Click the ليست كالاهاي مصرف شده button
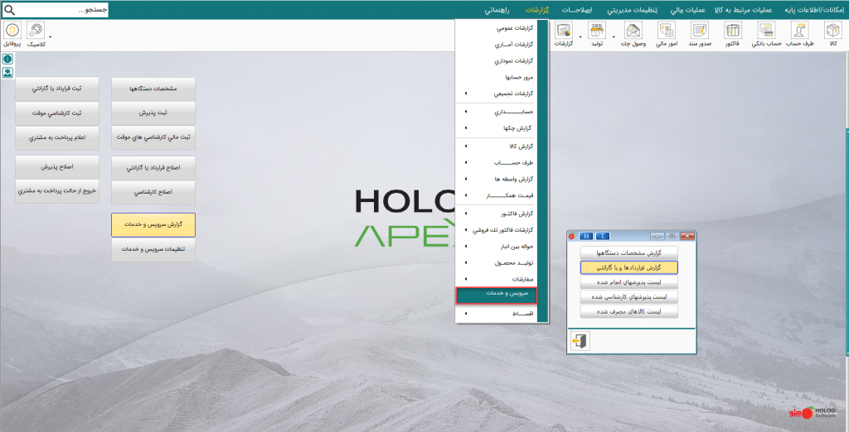 tap(628, 311)
